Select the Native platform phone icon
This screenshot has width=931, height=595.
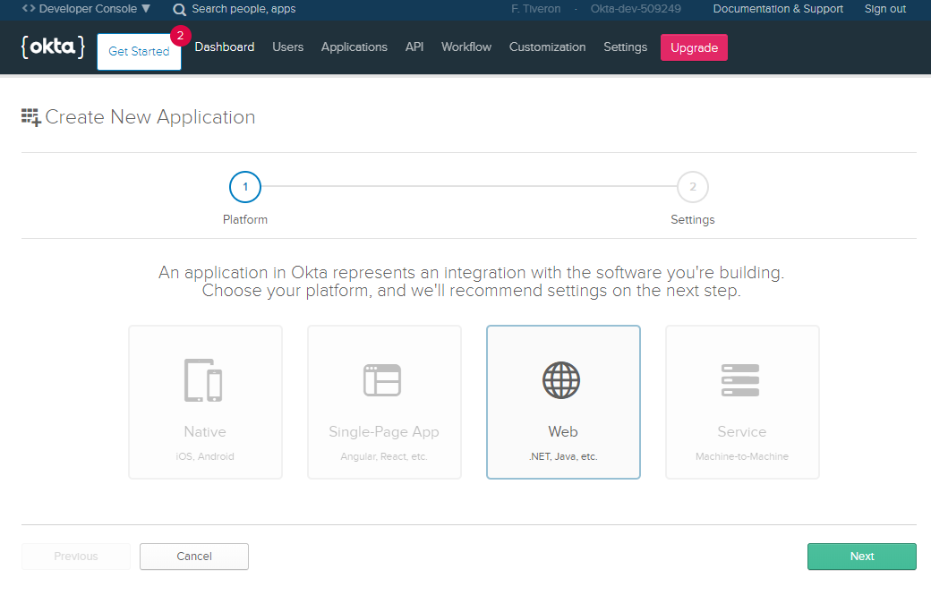[203, 379]
